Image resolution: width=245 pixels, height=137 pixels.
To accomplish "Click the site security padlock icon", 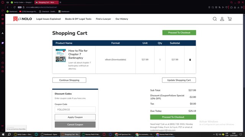I will click(x=24, y=7).
